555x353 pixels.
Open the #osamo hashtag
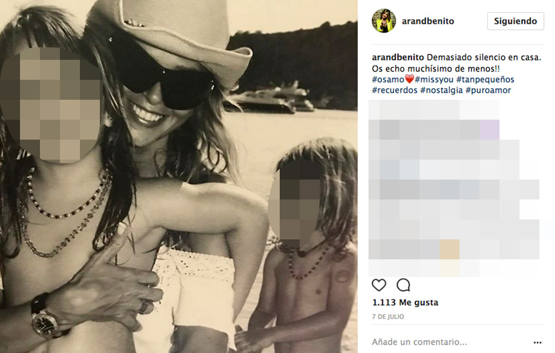[x=388, y=79]
